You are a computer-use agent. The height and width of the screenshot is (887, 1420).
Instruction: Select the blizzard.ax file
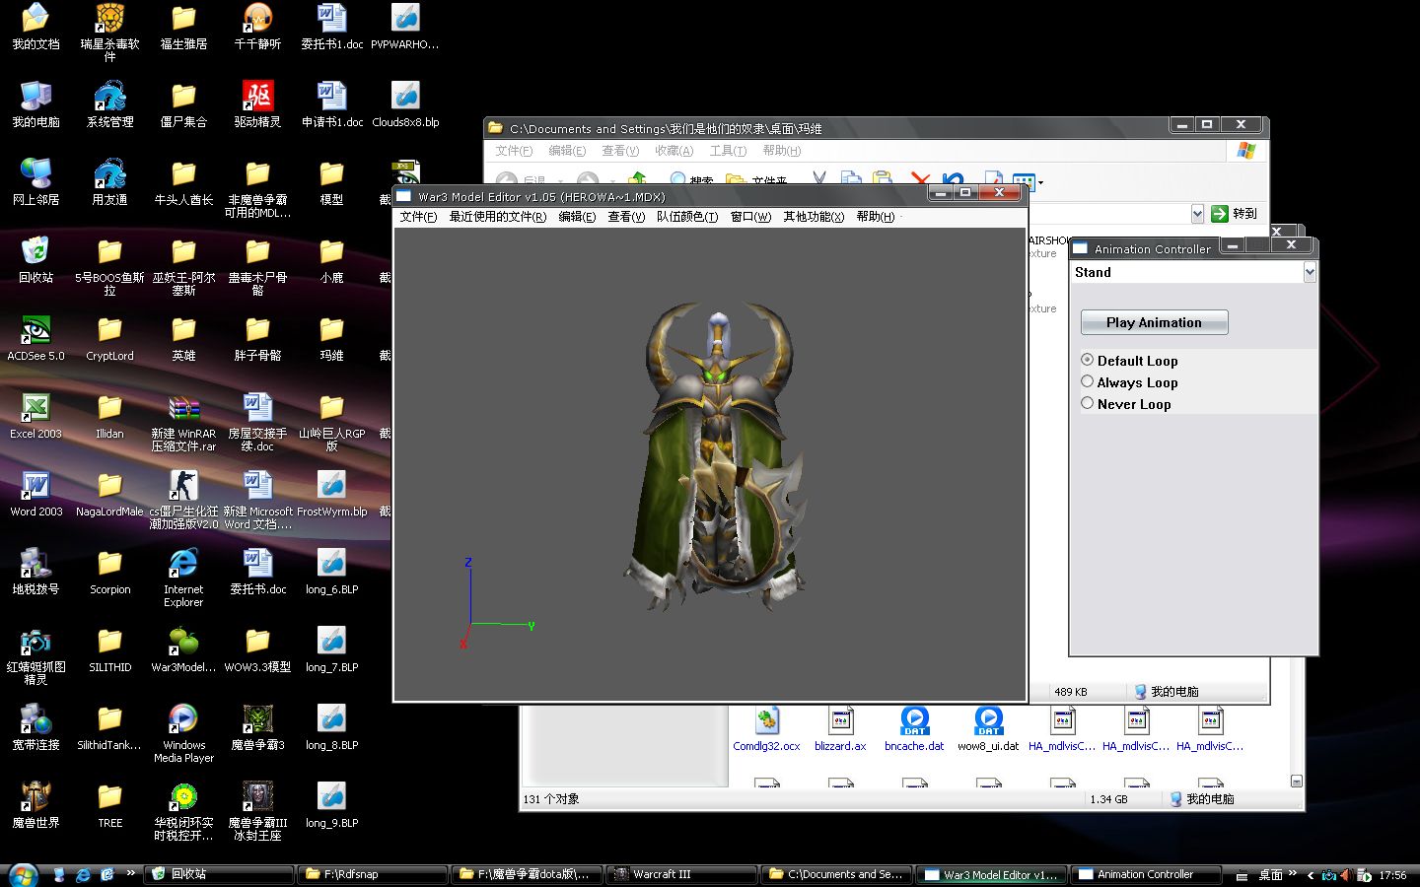pos(840,729)
